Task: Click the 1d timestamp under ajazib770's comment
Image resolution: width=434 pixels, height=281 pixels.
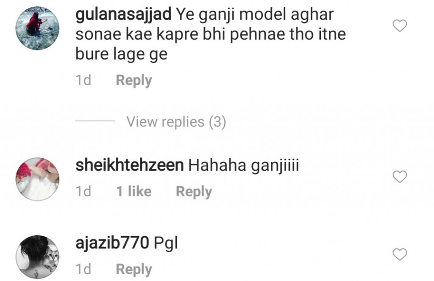Action: [x=83, y=269]
